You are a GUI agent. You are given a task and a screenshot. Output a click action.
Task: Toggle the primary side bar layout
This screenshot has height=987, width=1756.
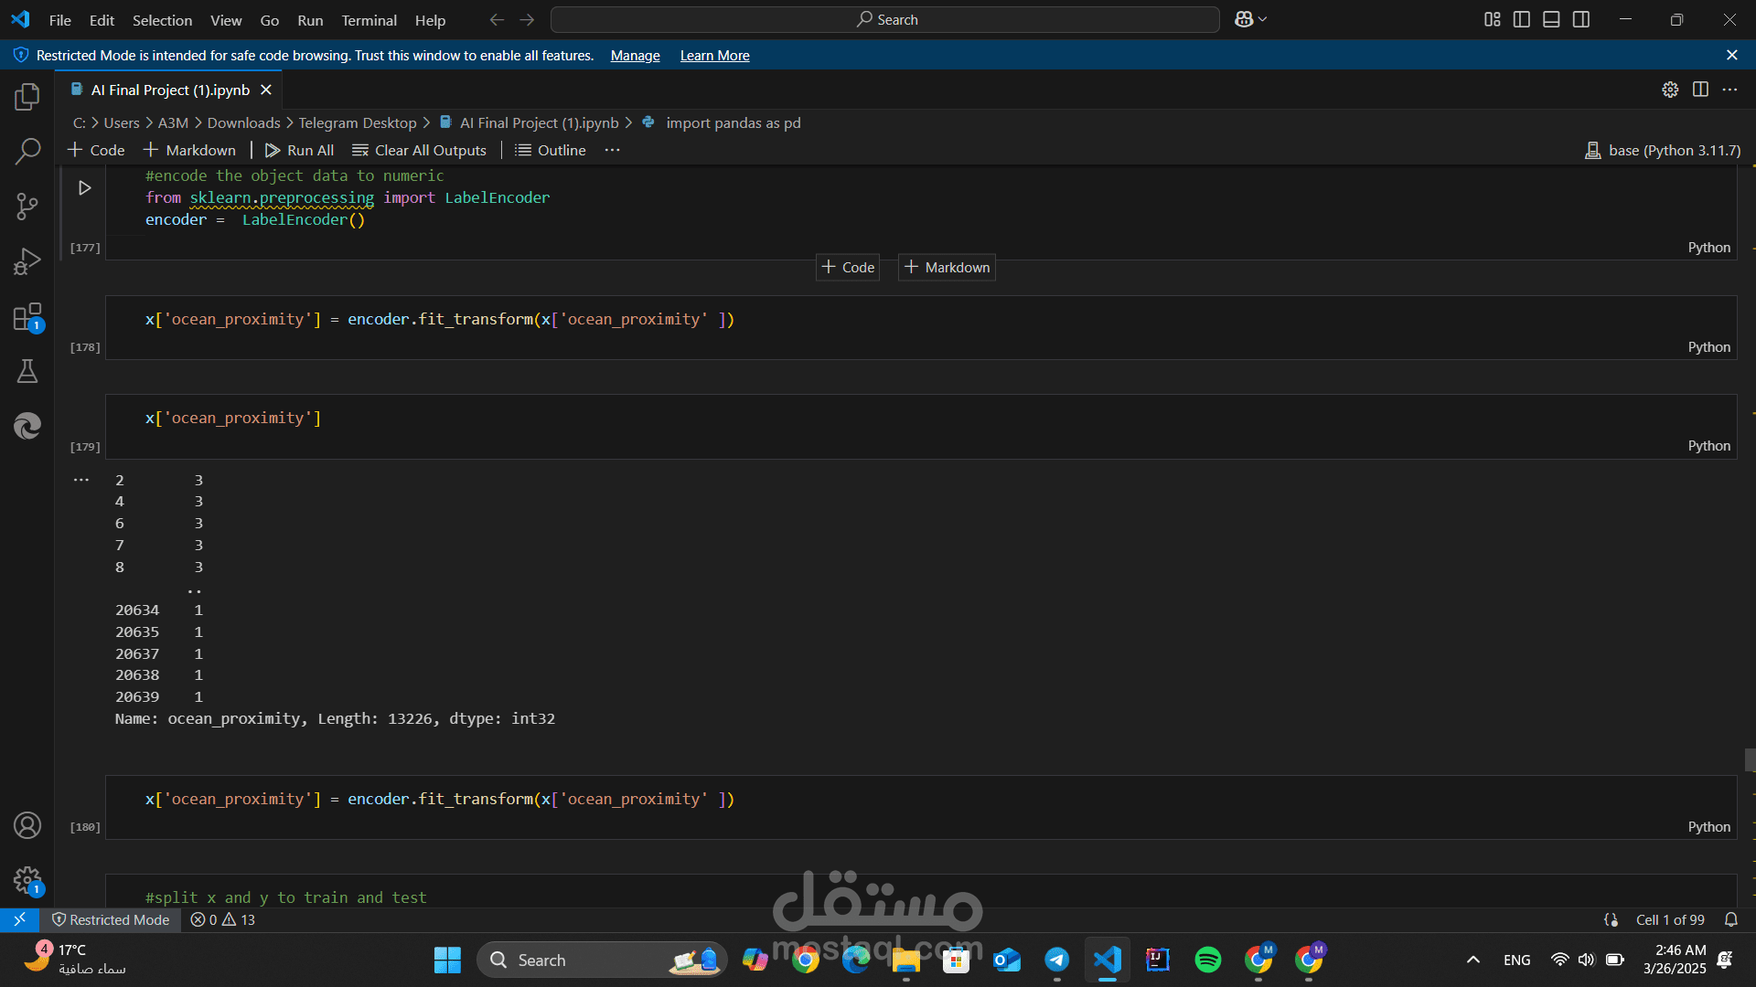pyautogui.click(x=1522, y=19)
